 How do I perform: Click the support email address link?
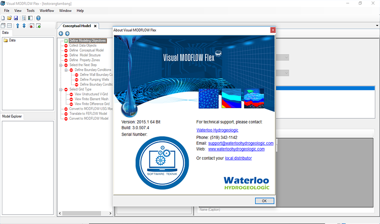(x=241, y=143)
